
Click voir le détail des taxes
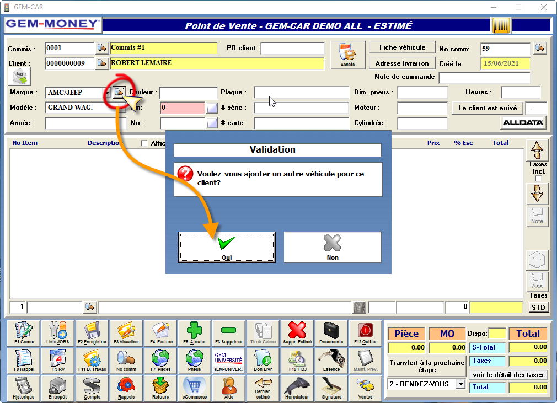508,374
